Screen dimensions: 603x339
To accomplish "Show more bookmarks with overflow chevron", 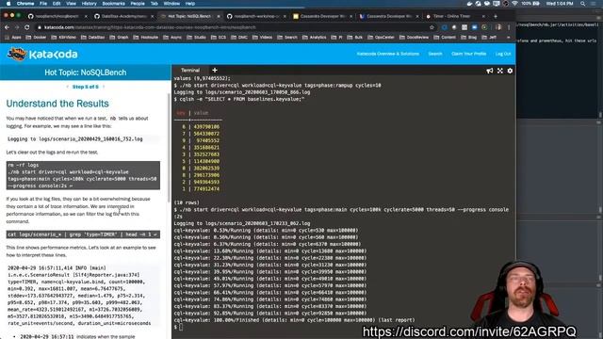I will [509, 38].
